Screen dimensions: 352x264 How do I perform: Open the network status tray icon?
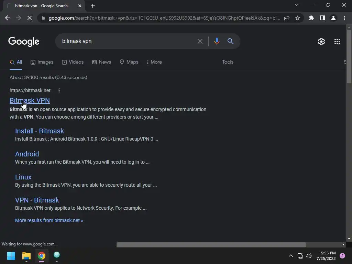(x=300, y=256)
